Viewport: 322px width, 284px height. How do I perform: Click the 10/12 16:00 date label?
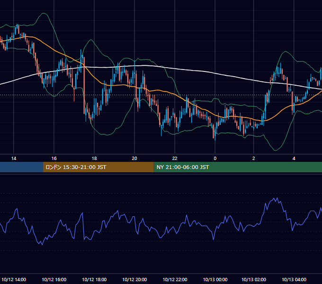[54, 279]
